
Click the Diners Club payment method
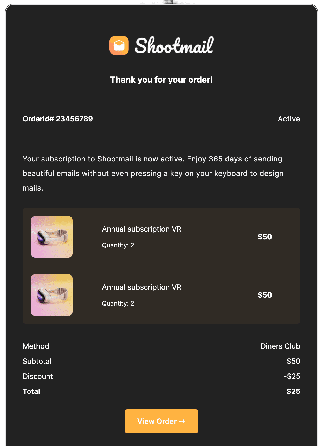tap(280, 346)
